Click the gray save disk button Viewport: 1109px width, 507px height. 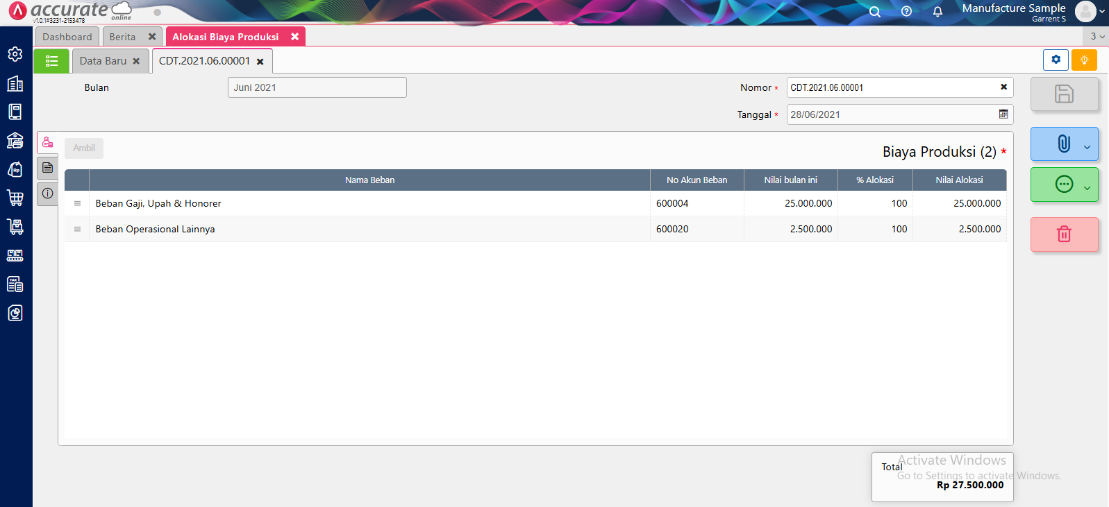tap(1064, 94)
